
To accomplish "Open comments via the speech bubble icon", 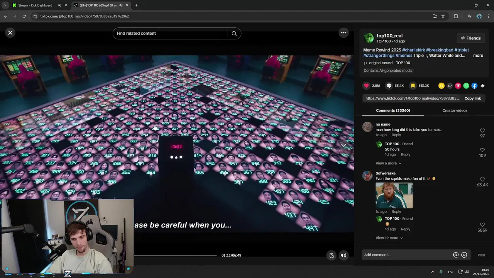I will [x=389, y=86].
